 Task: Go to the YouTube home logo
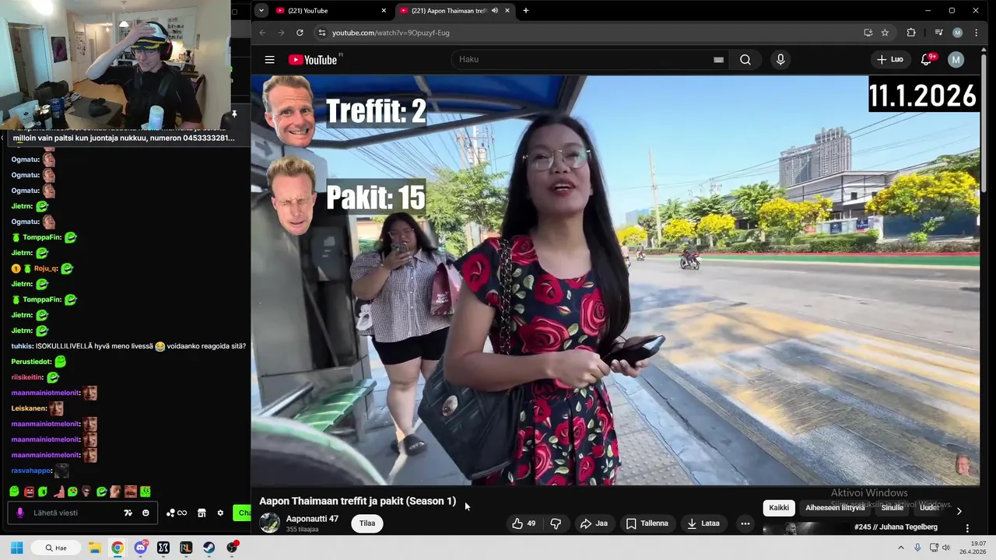click(313, 60)
